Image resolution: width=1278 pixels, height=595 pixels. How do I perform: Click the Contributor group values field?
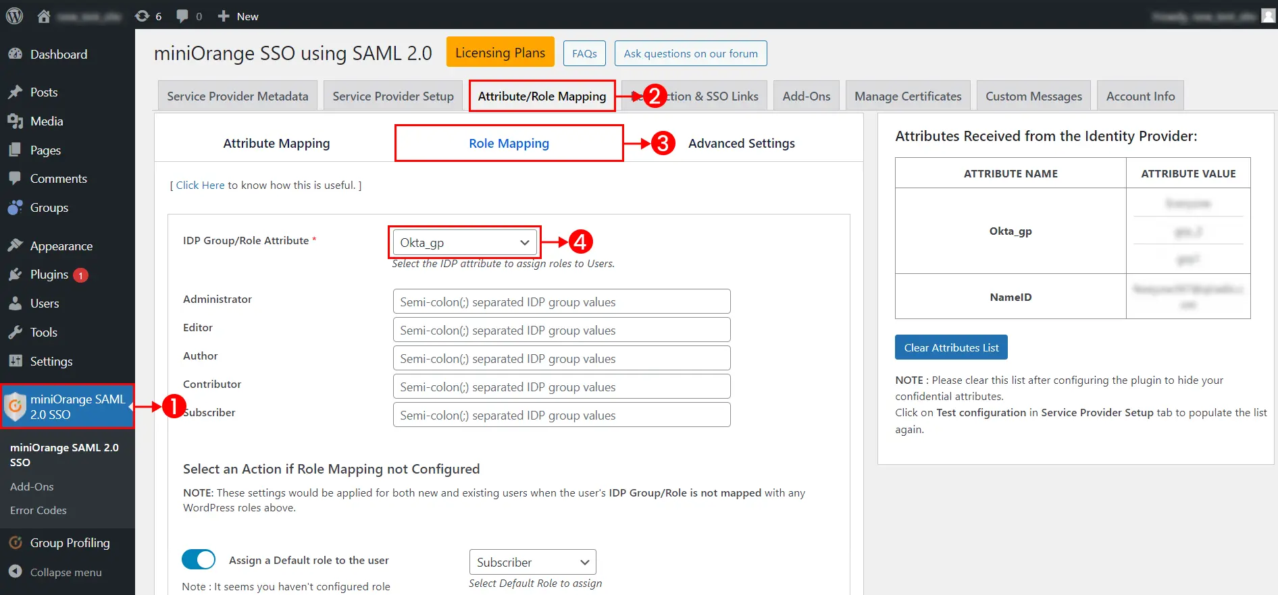point(561,387)
